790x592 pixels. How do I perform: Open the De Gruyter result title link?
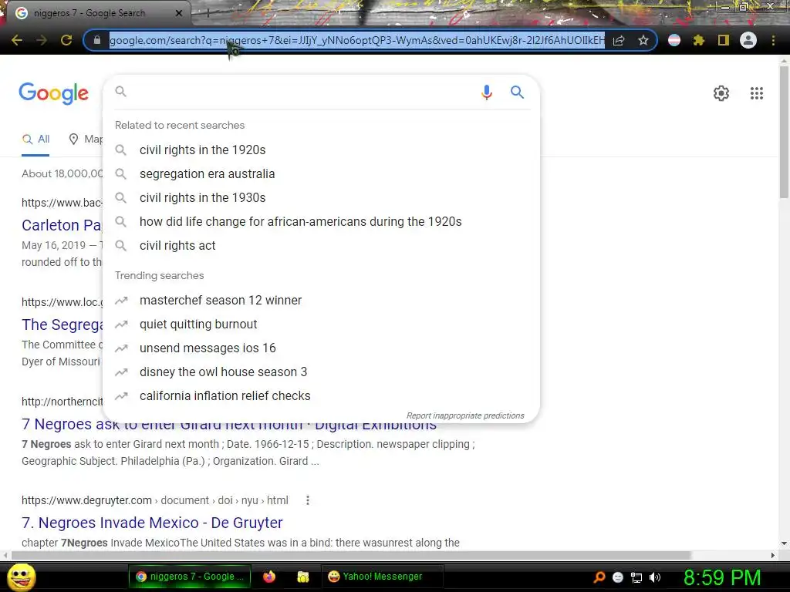(x=152, y=523)
